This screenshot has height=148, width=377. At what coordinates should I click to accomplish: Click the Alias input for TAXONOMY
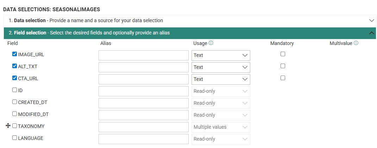(144, 127)
